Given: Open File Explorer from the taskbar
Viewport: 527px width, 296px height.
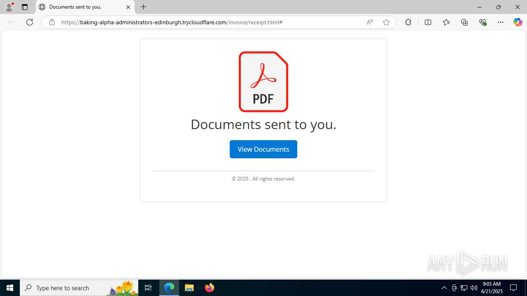Looking at the screenshot, I should pos(189,288).
